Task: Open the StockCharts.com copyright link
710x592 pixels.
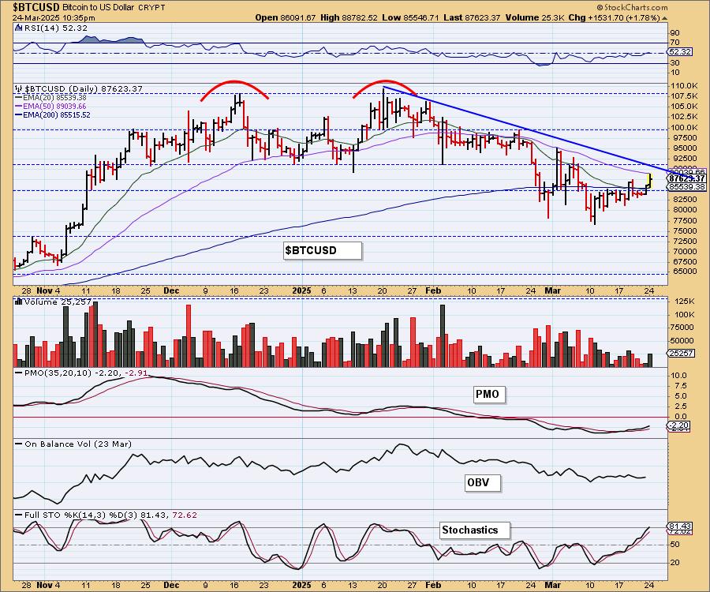Action: (632, 7)
